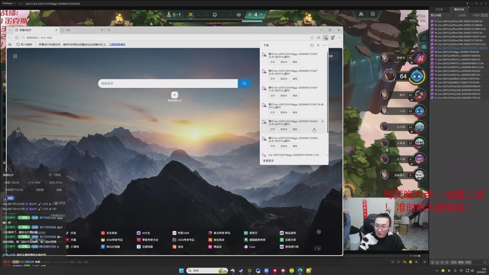Close the 新建标签页 browser tab
This screenshot has width=489, height=275.
pos(56,30)
